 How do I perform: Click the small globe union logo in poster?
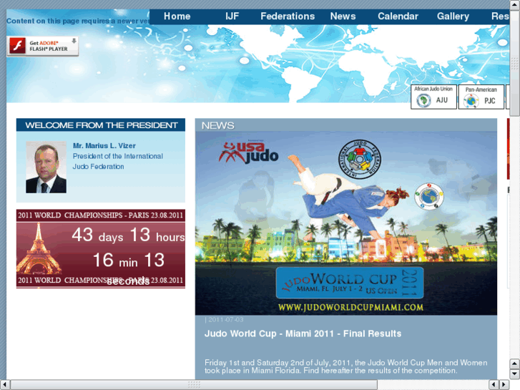tap(428, 196)
